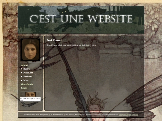Click the small site button image
This screenshot has width=162, height=121.
point(30,94)
